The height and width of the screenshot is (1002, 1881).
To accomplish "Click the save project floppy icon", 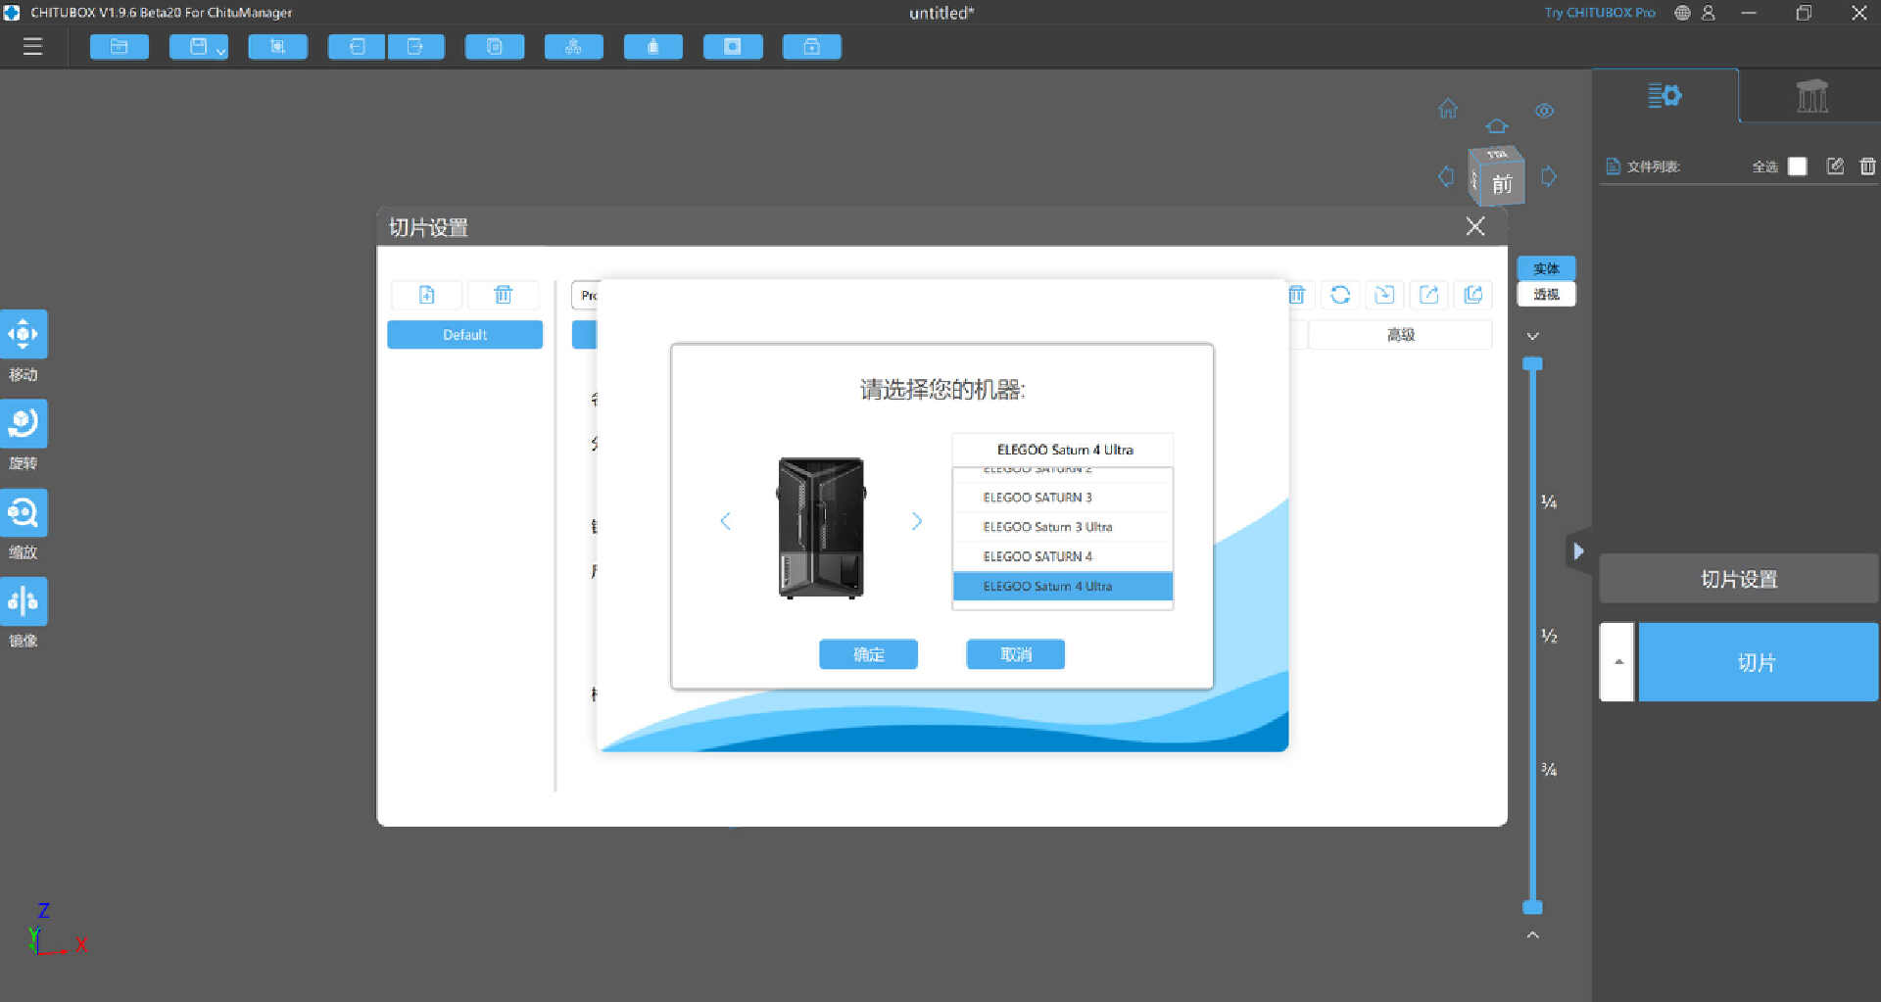I will 198,47.
